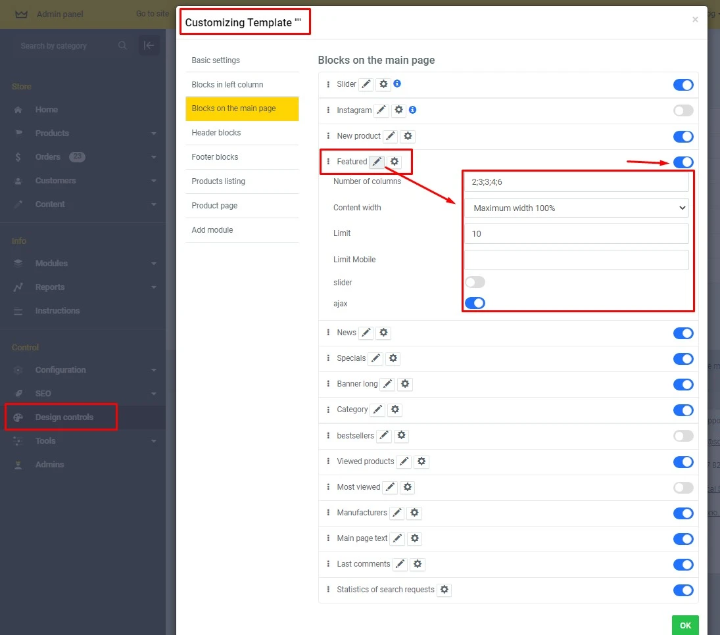This screenshot has height=635, width=720.
Task: Click the gear icon for Statistics of search requests
Action: click(444, 590)
